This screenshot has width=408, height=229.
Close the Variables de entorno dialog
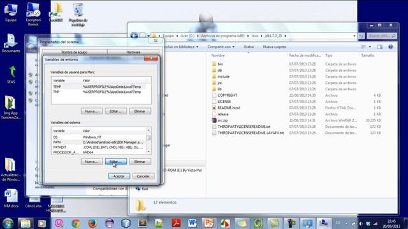pos(151,59)
